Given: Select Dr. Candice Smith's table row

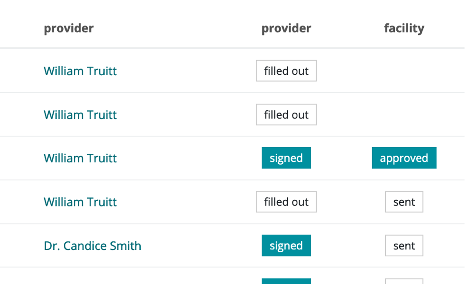Looking at the screenshot, I should [190, 246].
